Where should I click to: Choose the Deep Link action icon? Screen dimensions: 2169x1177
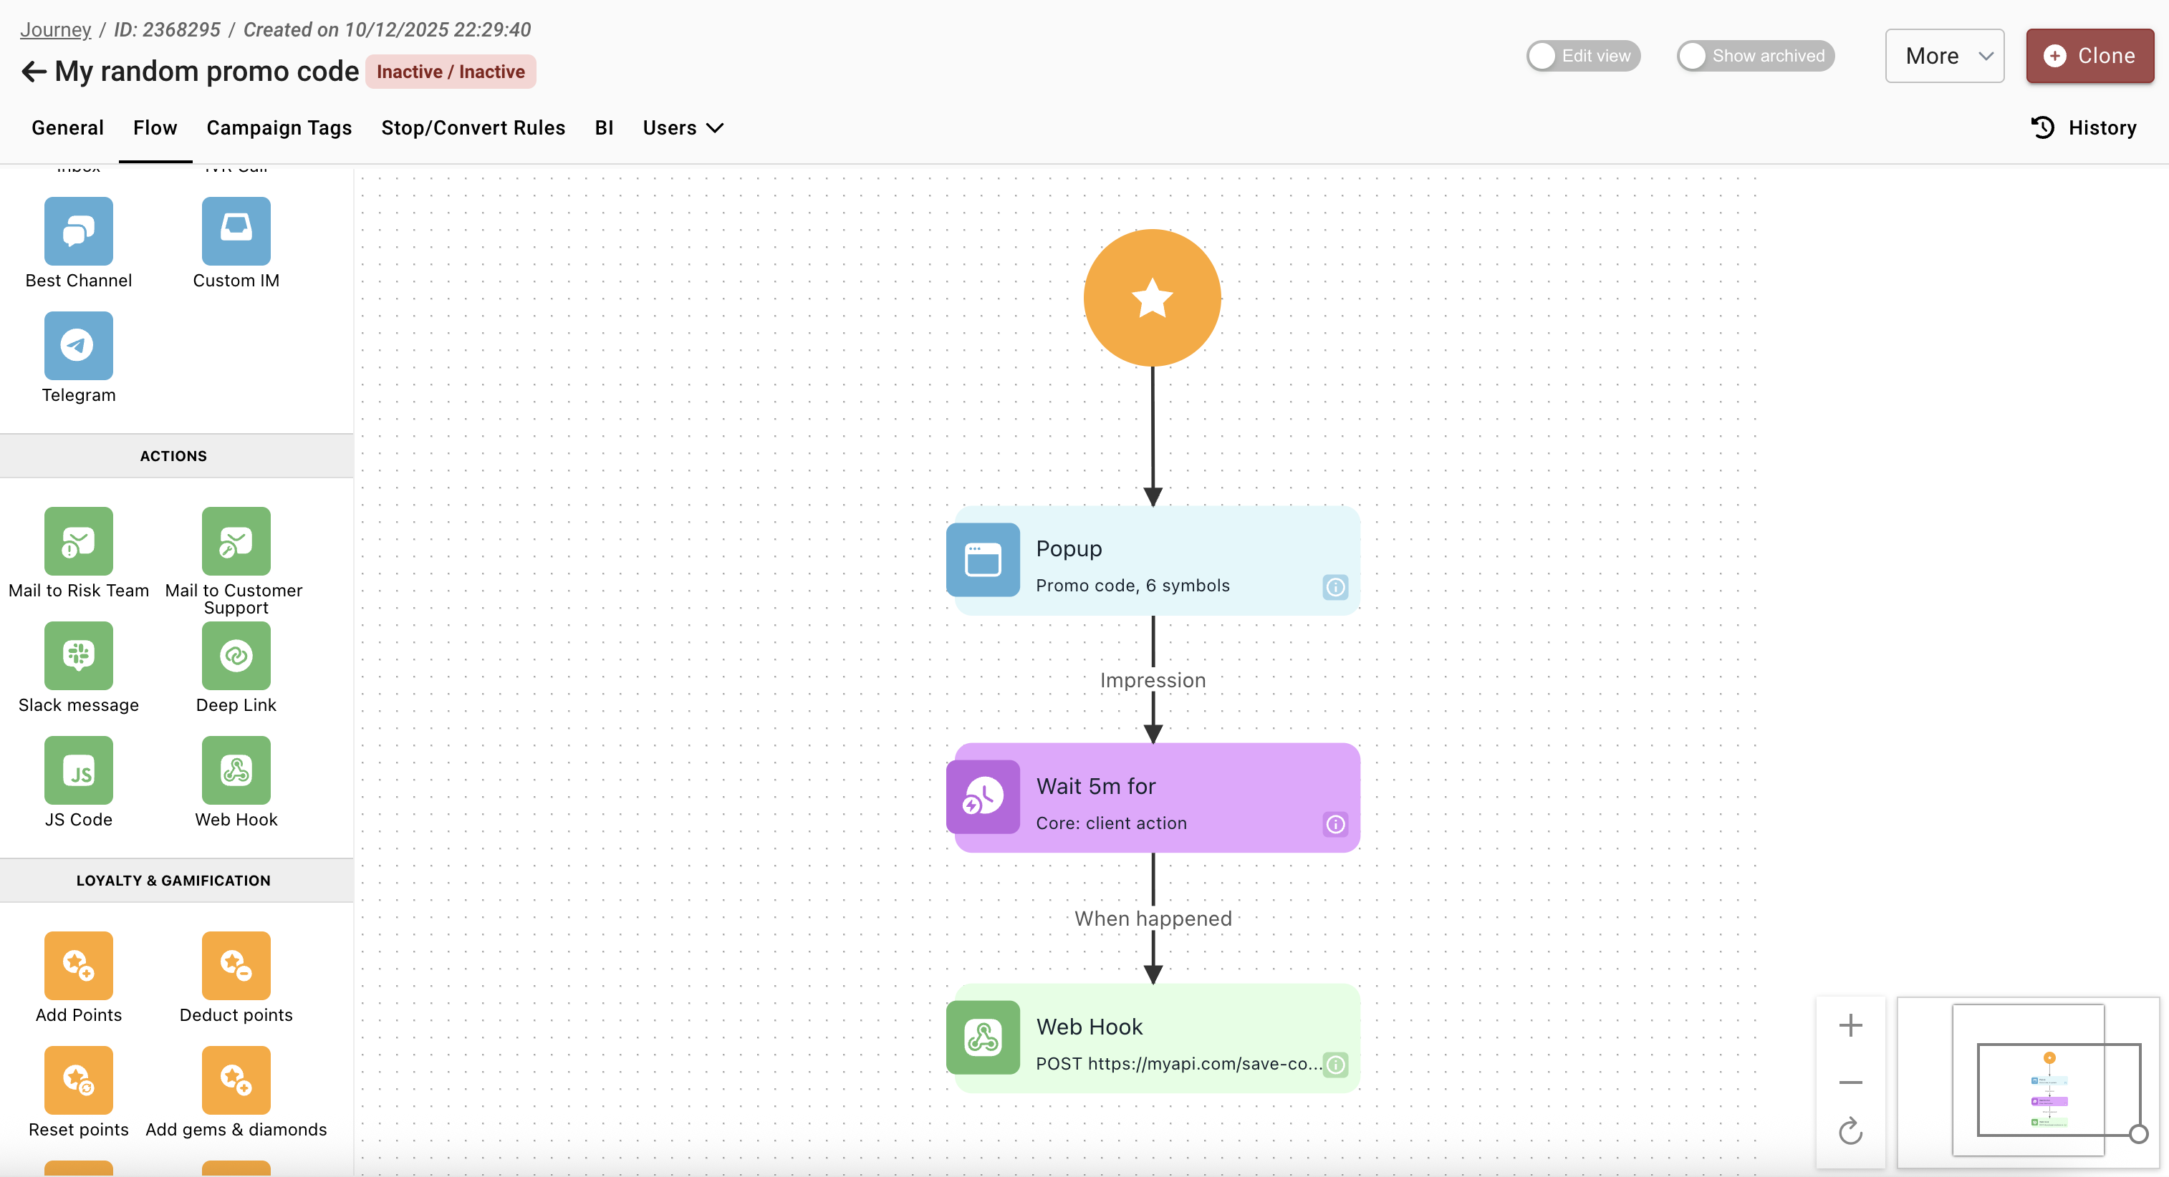[236, 655]
